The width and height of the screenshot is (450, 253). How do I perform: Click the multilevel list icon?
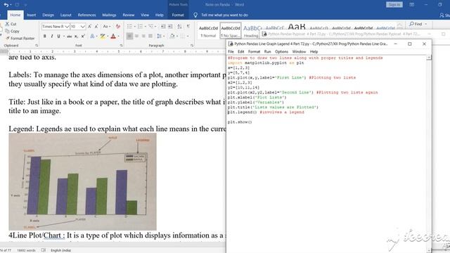click(152, 27)
